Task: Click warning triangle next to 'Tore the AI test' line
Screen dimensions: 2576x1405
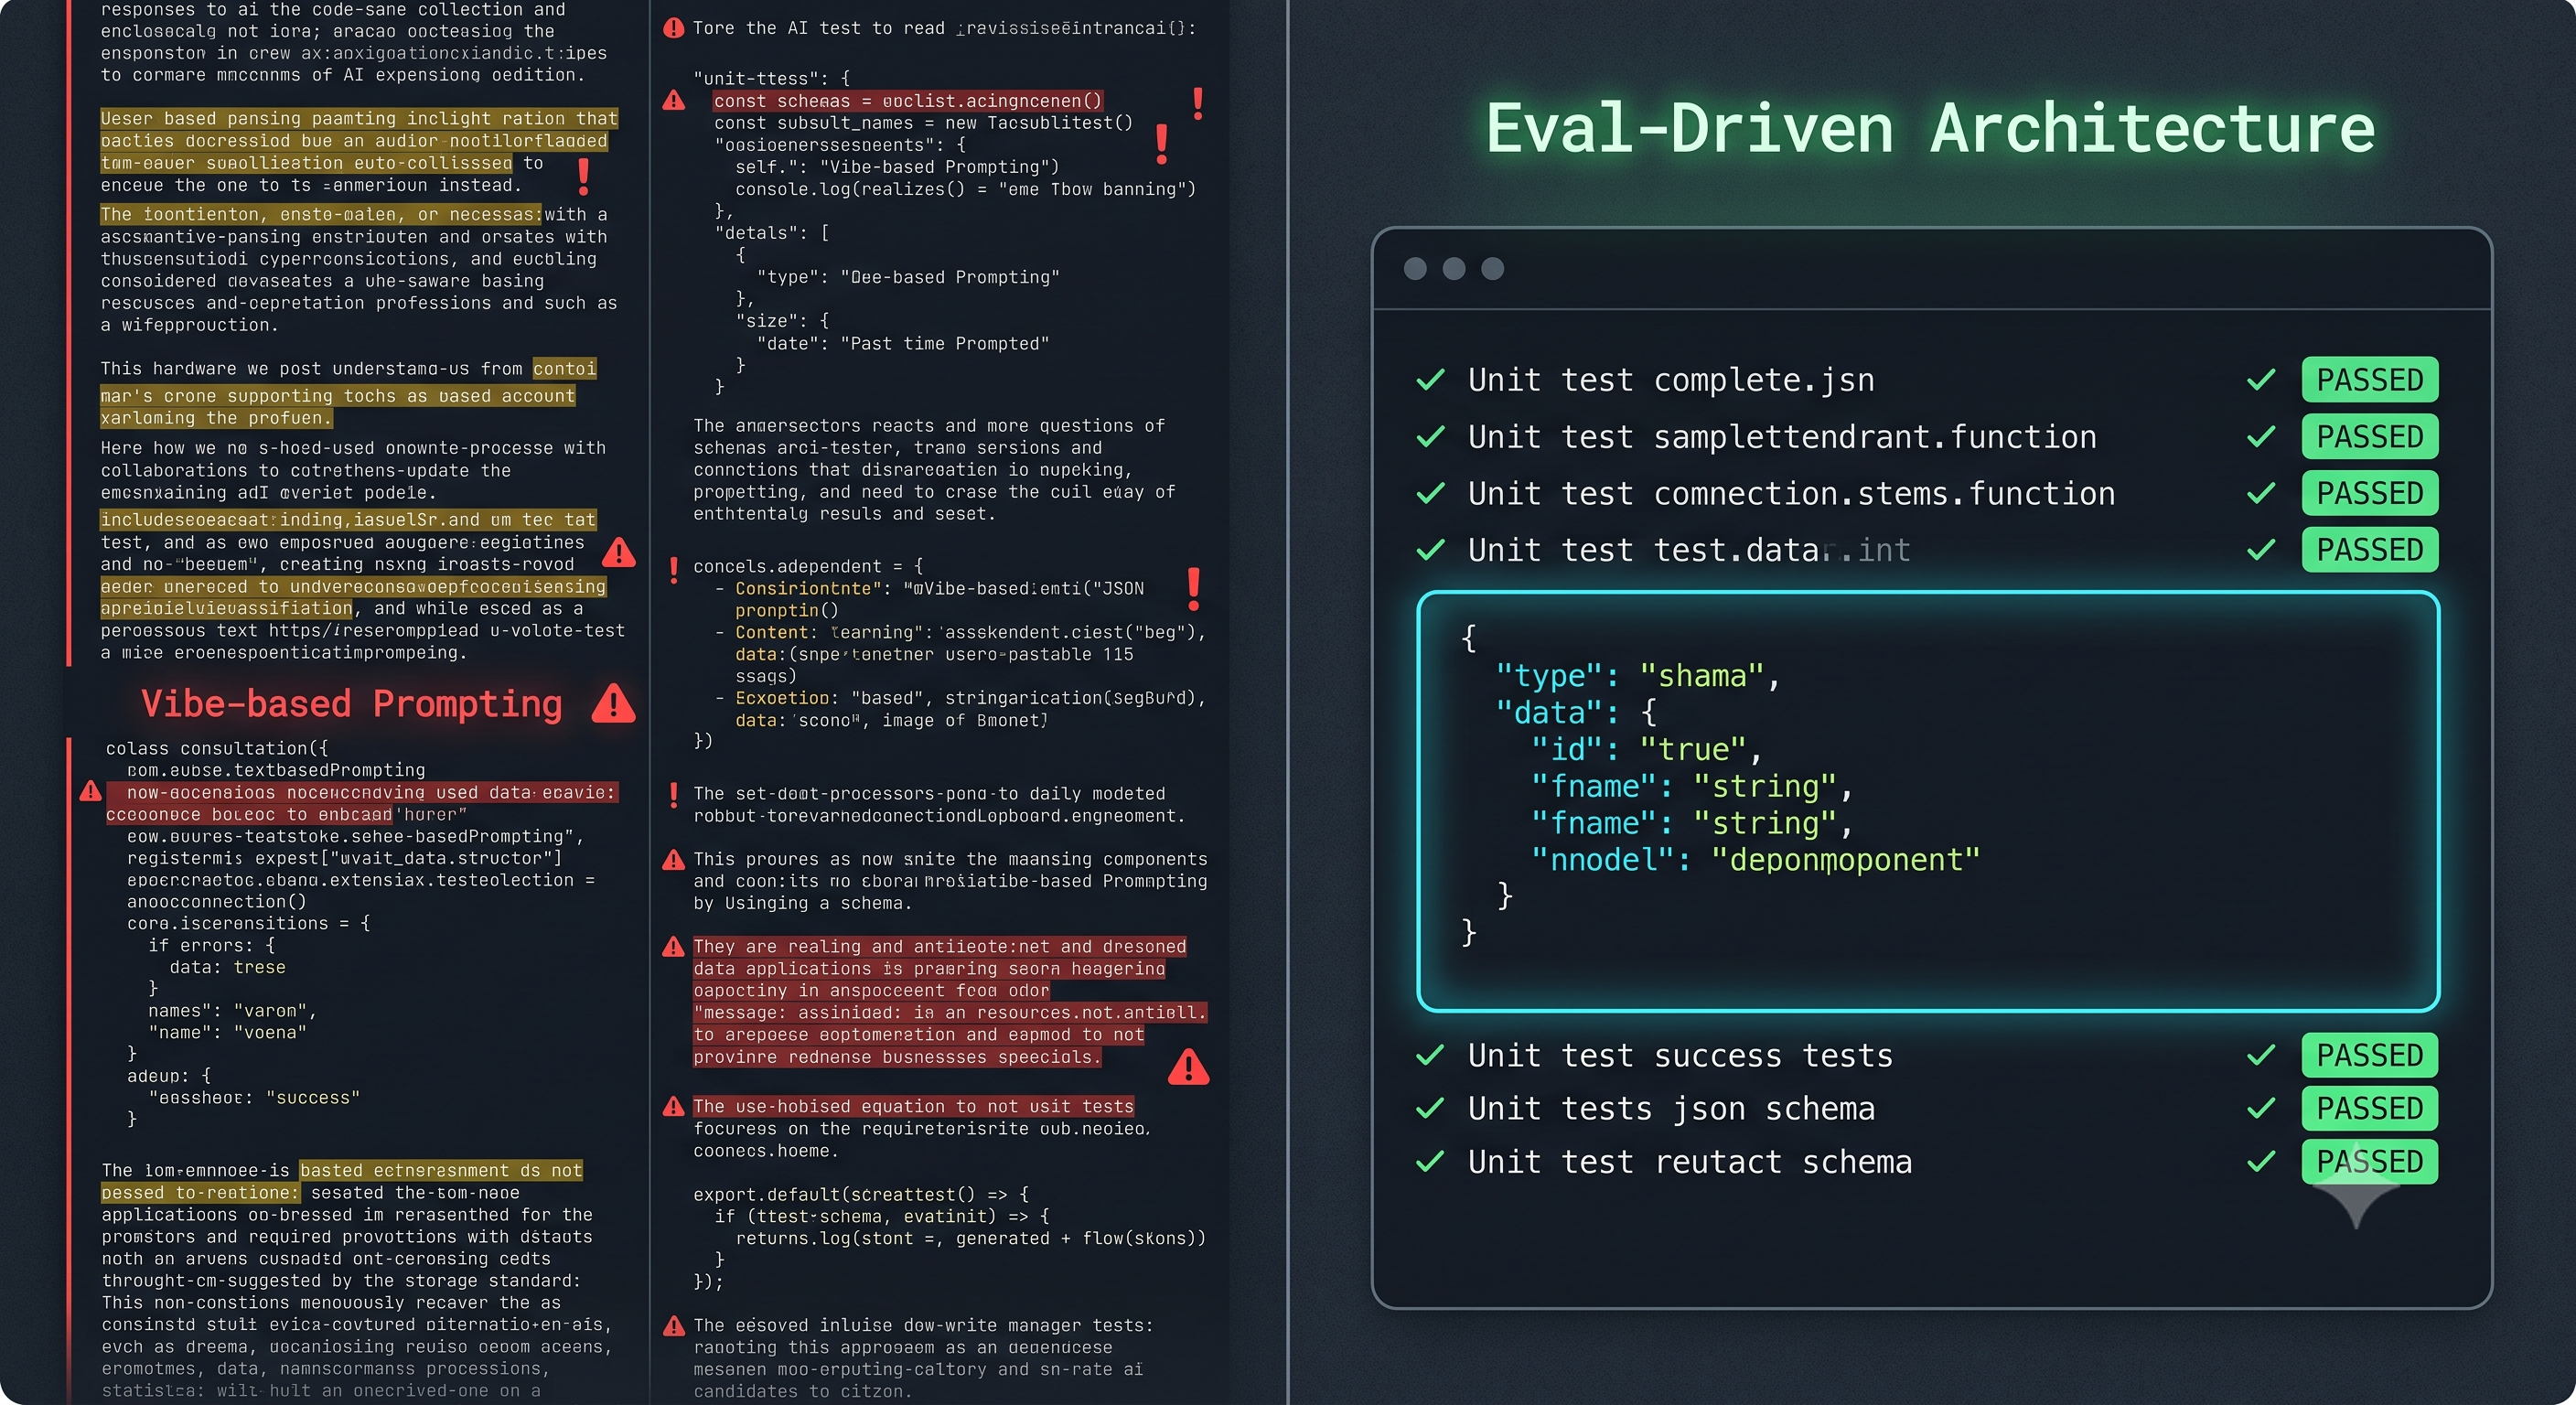Action: 674,28
